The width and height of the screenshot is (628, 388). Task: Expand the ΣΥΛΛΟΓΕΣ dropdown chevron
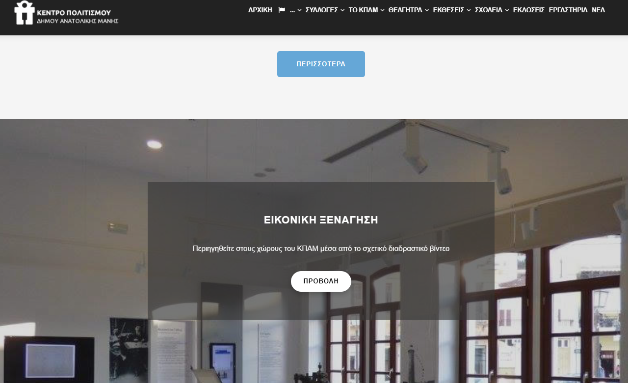tap(342, 10)
